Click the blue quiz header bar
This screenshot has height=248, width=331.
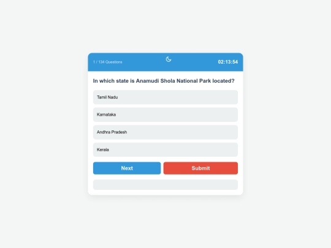pos(165,62)
